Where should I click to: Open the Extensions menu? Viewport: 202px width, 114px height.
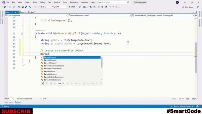(74, 2)
